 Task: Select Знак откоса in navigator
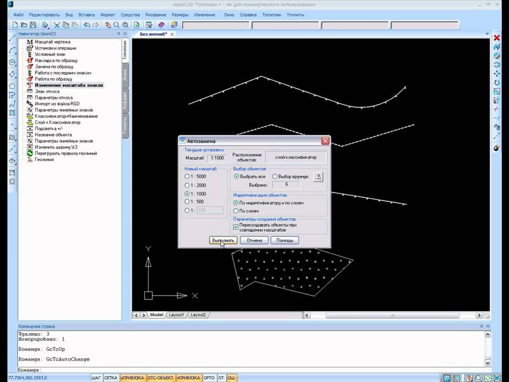coord(47,91)
